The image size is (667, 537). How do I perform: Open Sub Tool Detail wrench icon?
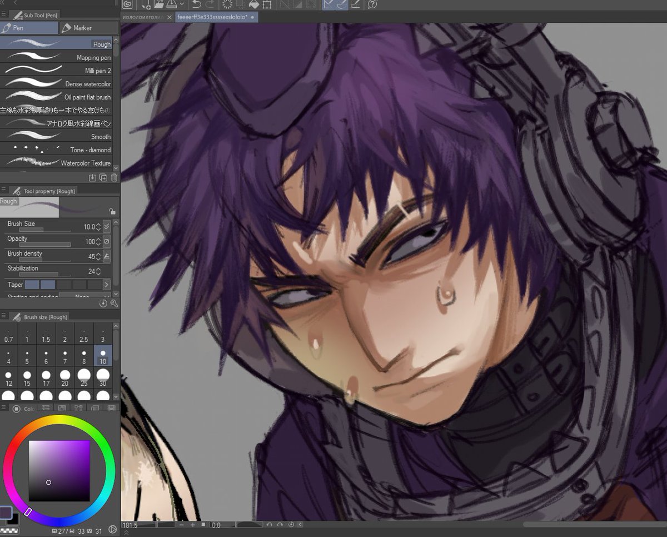(114, 304)
